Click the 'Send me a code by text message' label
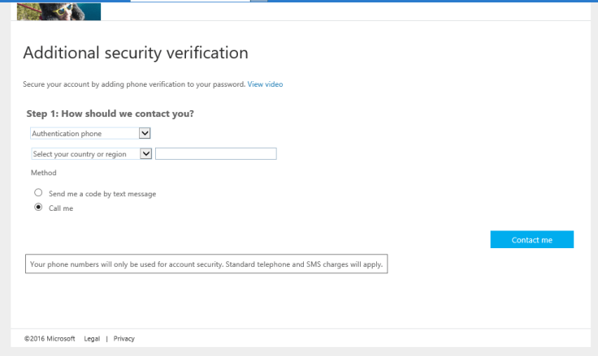This screenshot has width=598, height=356. 102,195
